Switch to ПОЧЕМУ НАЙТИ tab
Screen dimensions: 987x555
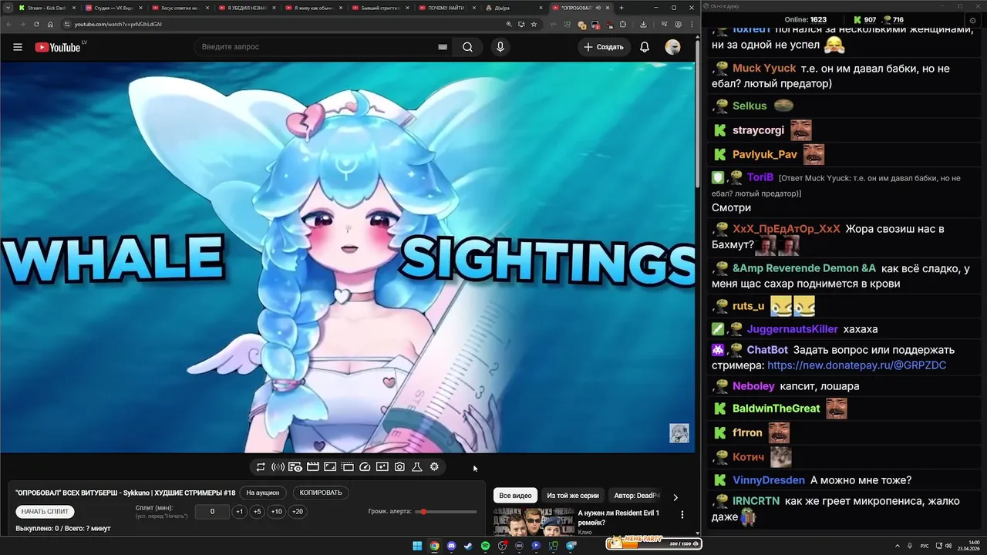446,8
